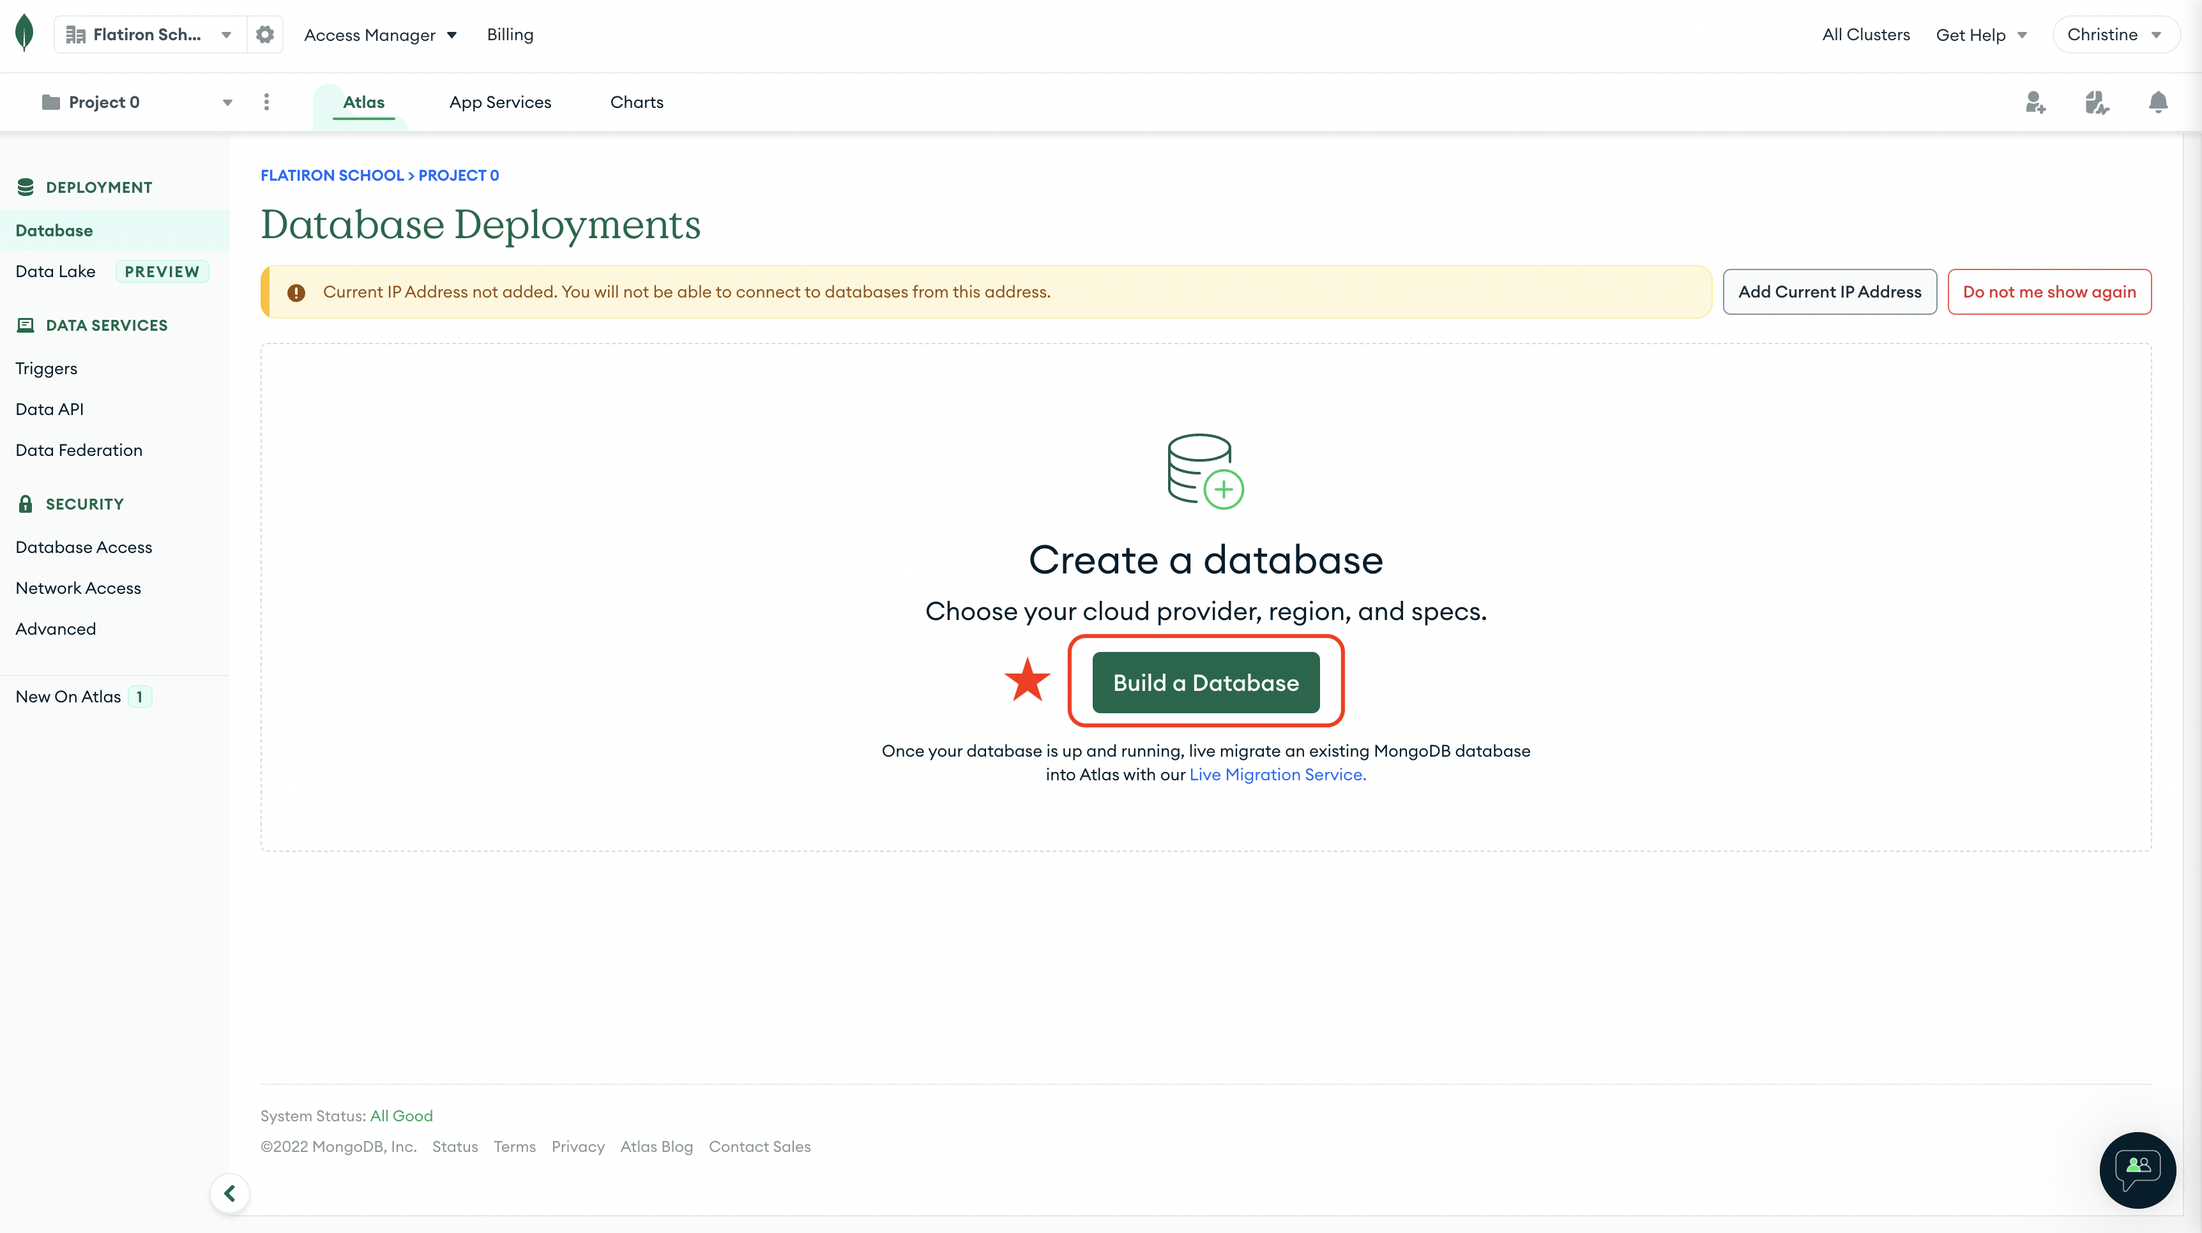Dismiss IP warning with Do not me show again
Image resolution: width=2202 pixels, height=1233 pixels.
pyautogui.click(x=2049, y=291)
